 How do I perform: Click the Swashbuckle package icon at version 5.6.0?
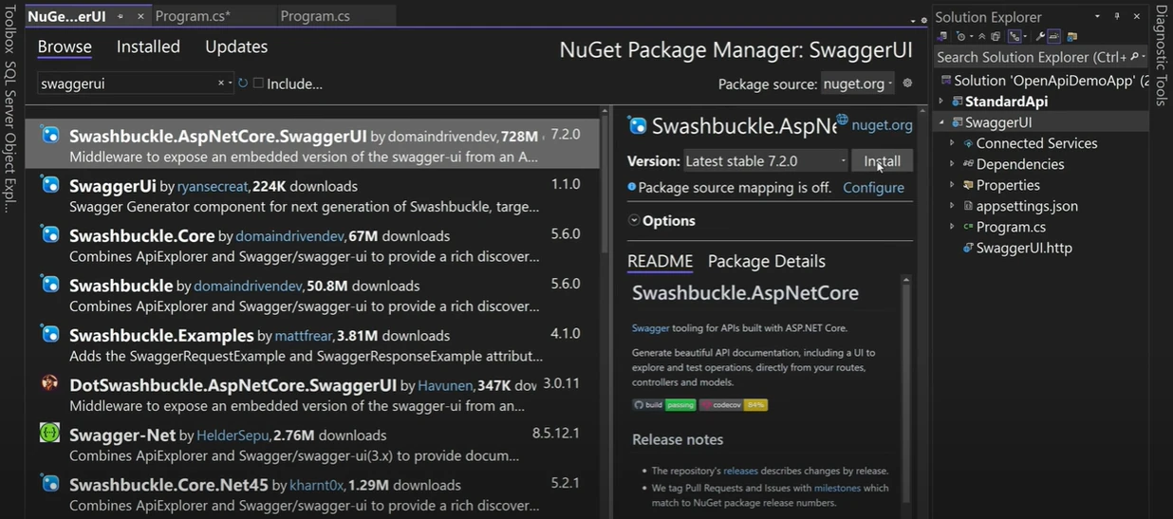click(x=50, y=285)
